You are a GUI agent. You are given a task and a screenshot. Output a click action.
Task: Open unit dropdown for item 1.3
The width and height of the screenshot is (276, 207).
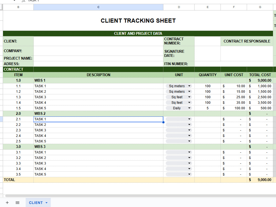click(189, 97)
